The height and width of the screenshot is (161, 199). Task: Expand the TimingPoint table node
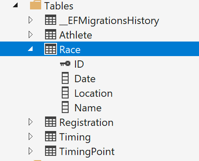pos(30,151)
